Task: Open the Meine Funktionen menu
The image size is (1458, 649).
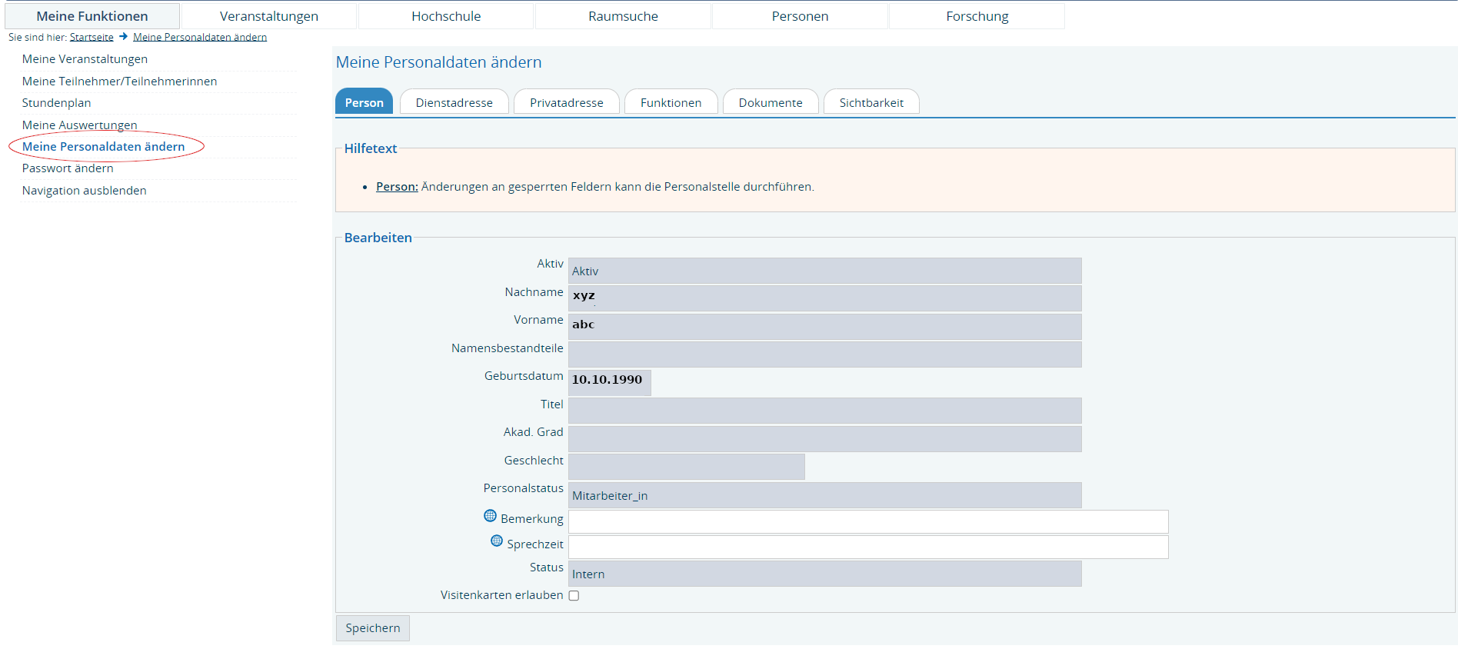Action: (92, 16)
